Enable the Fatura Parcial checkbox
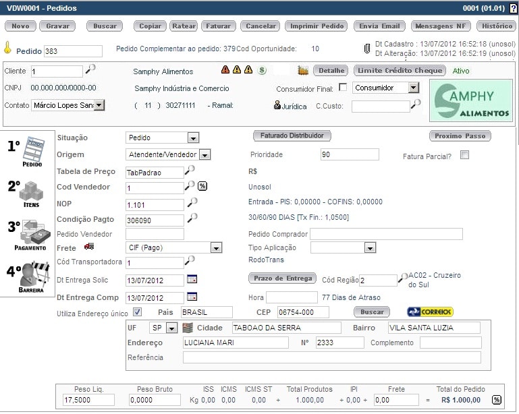The height and width of the screenshot is (414, 519). [464, 155]
